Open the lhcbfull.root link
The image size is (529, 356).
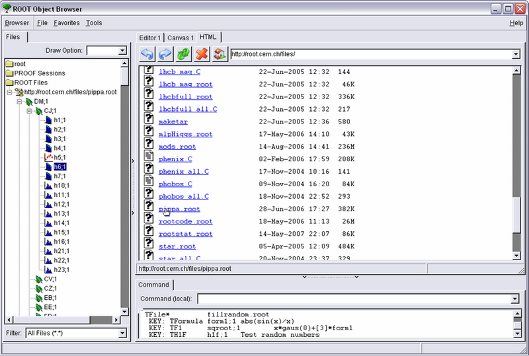pos(186,96)
